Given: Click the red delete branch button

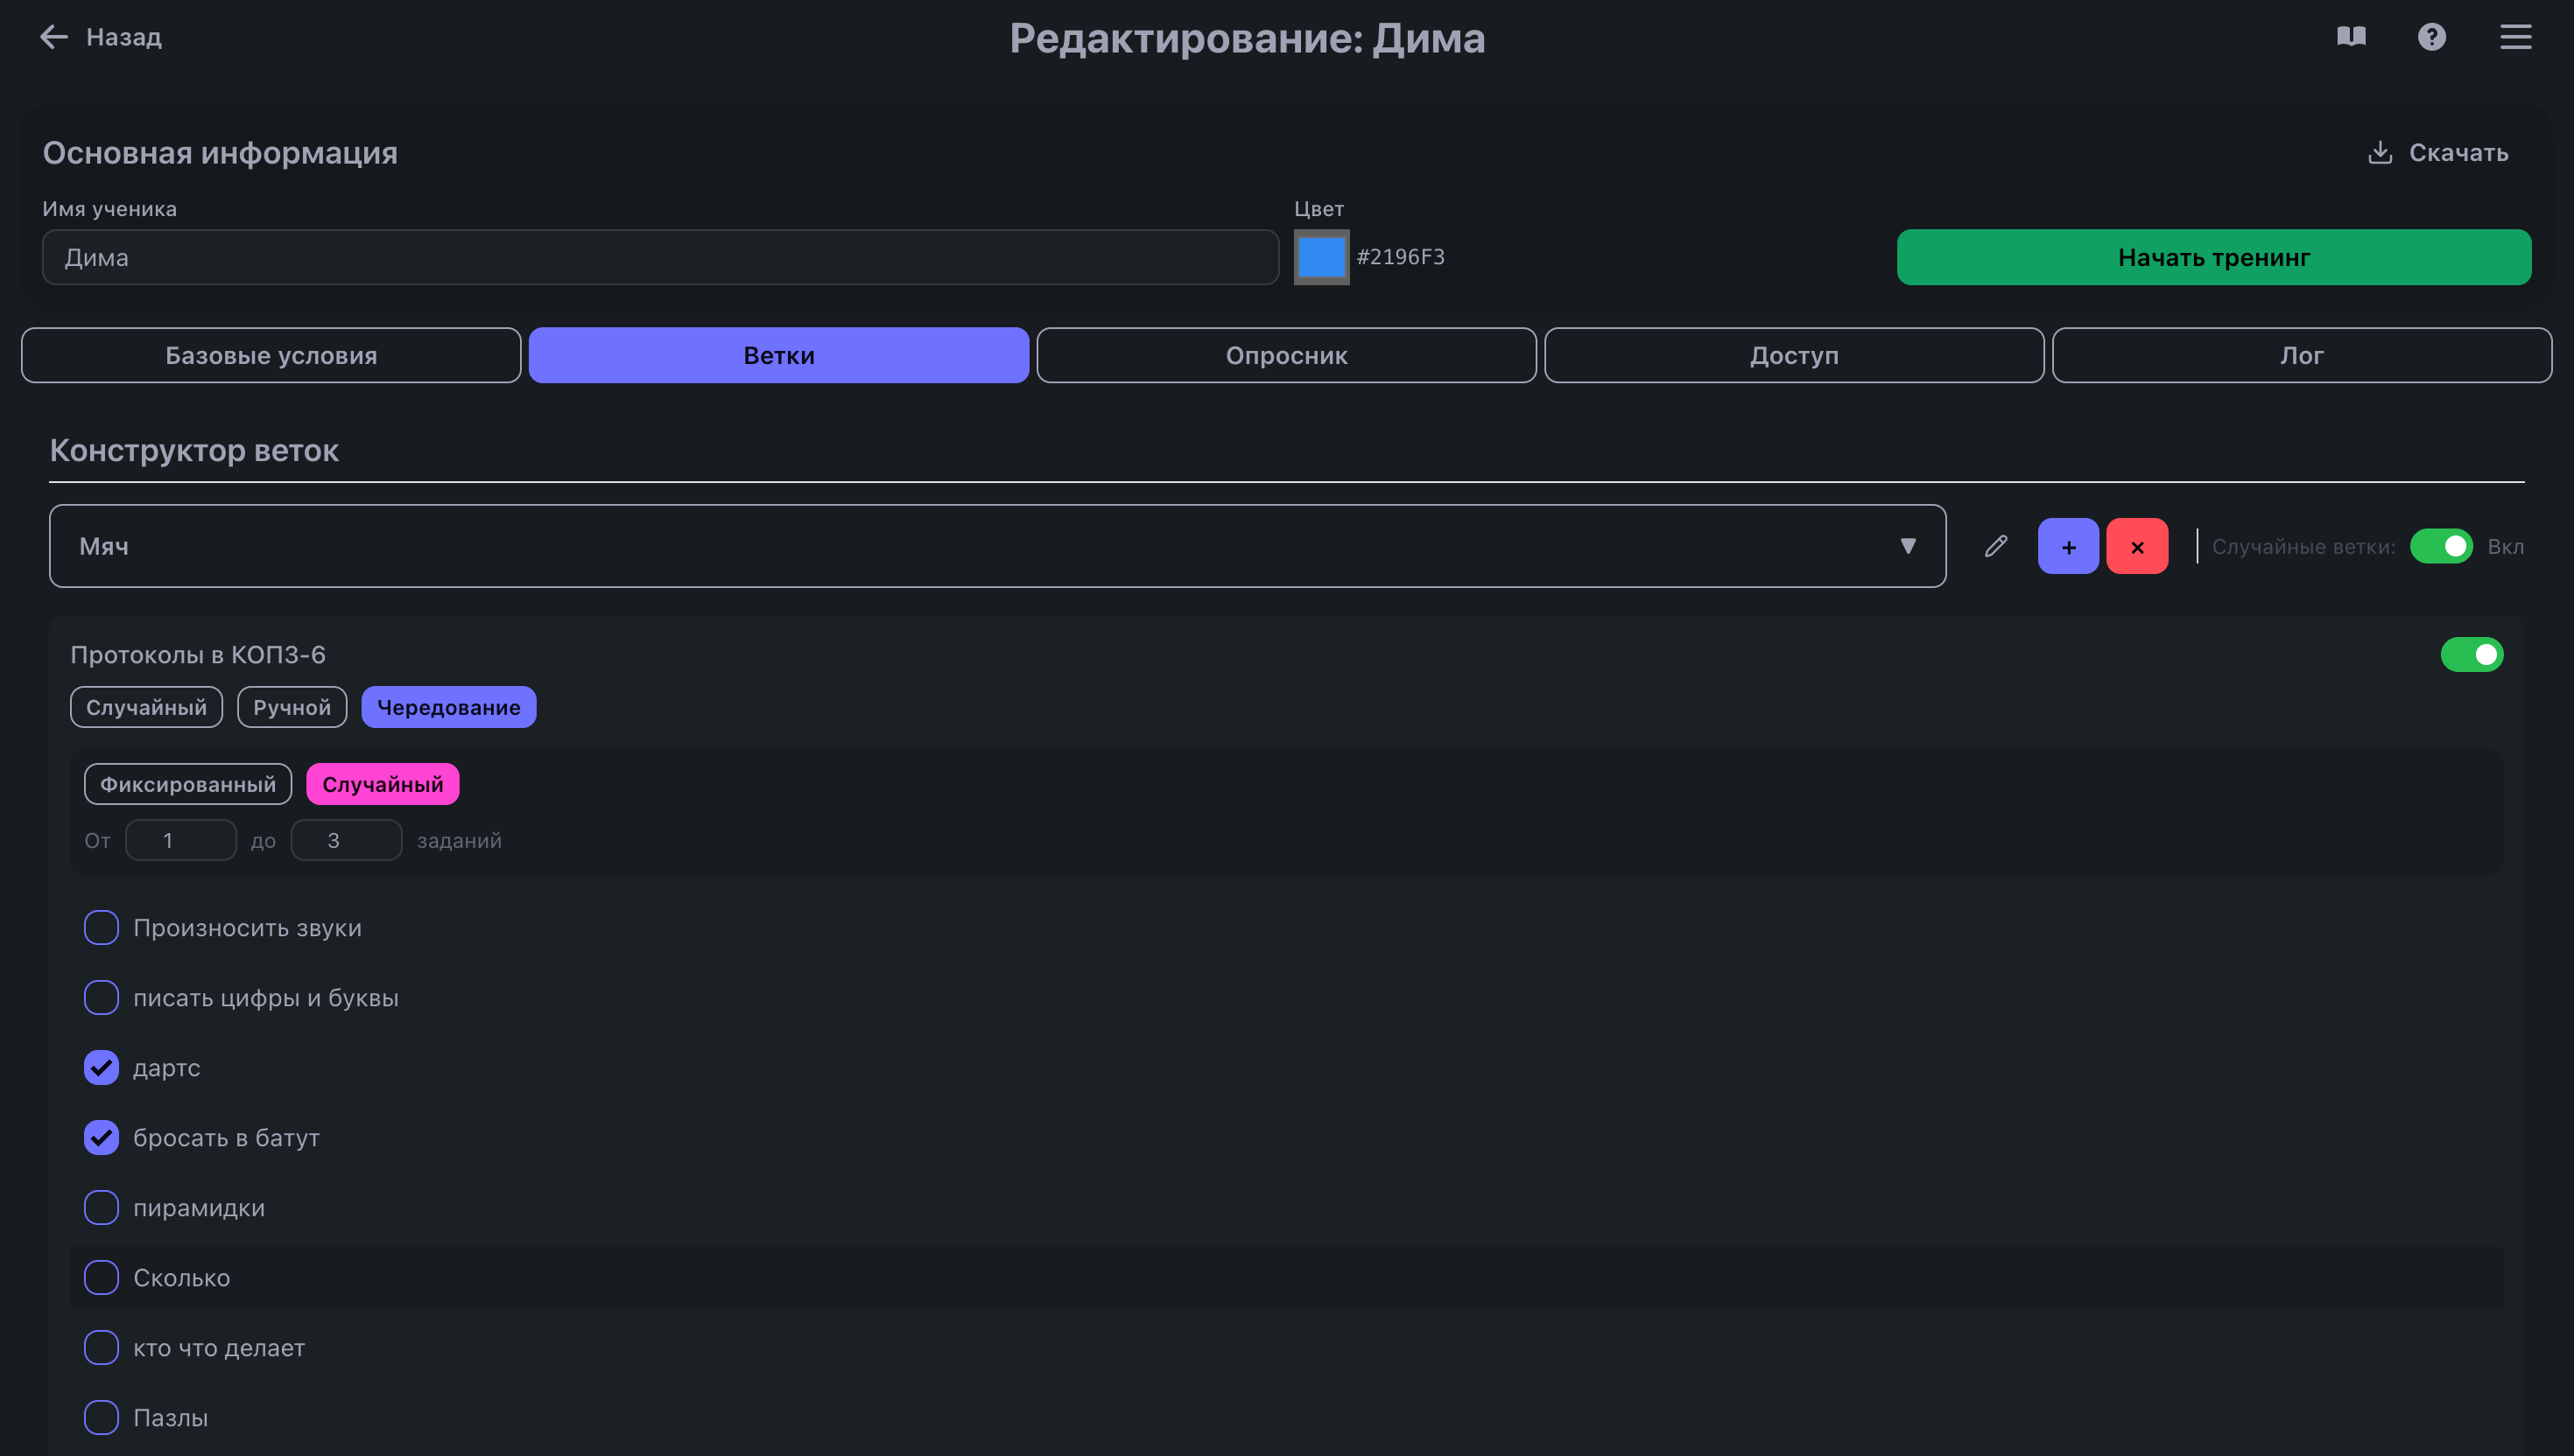Looking at the screenshot, I should [2137, 546].
